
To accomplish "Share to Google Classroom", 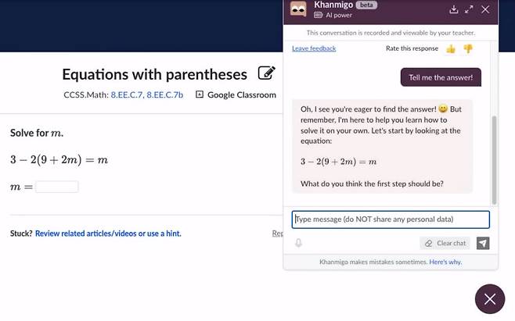I will tap(236, 95).
